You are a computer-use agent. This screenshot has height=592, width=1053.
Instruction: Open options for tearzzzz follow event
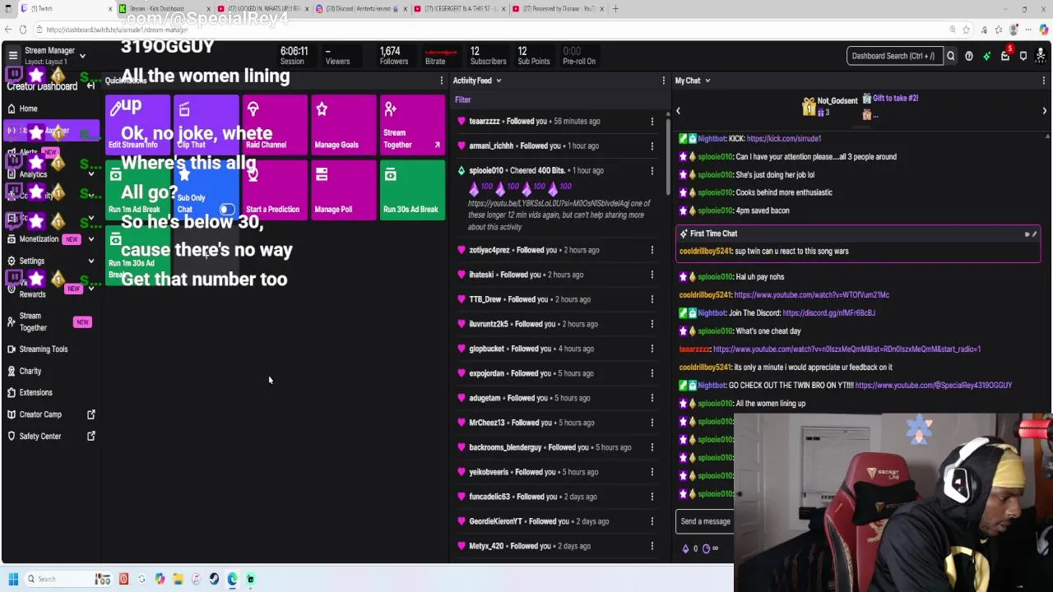click(652, 122)
